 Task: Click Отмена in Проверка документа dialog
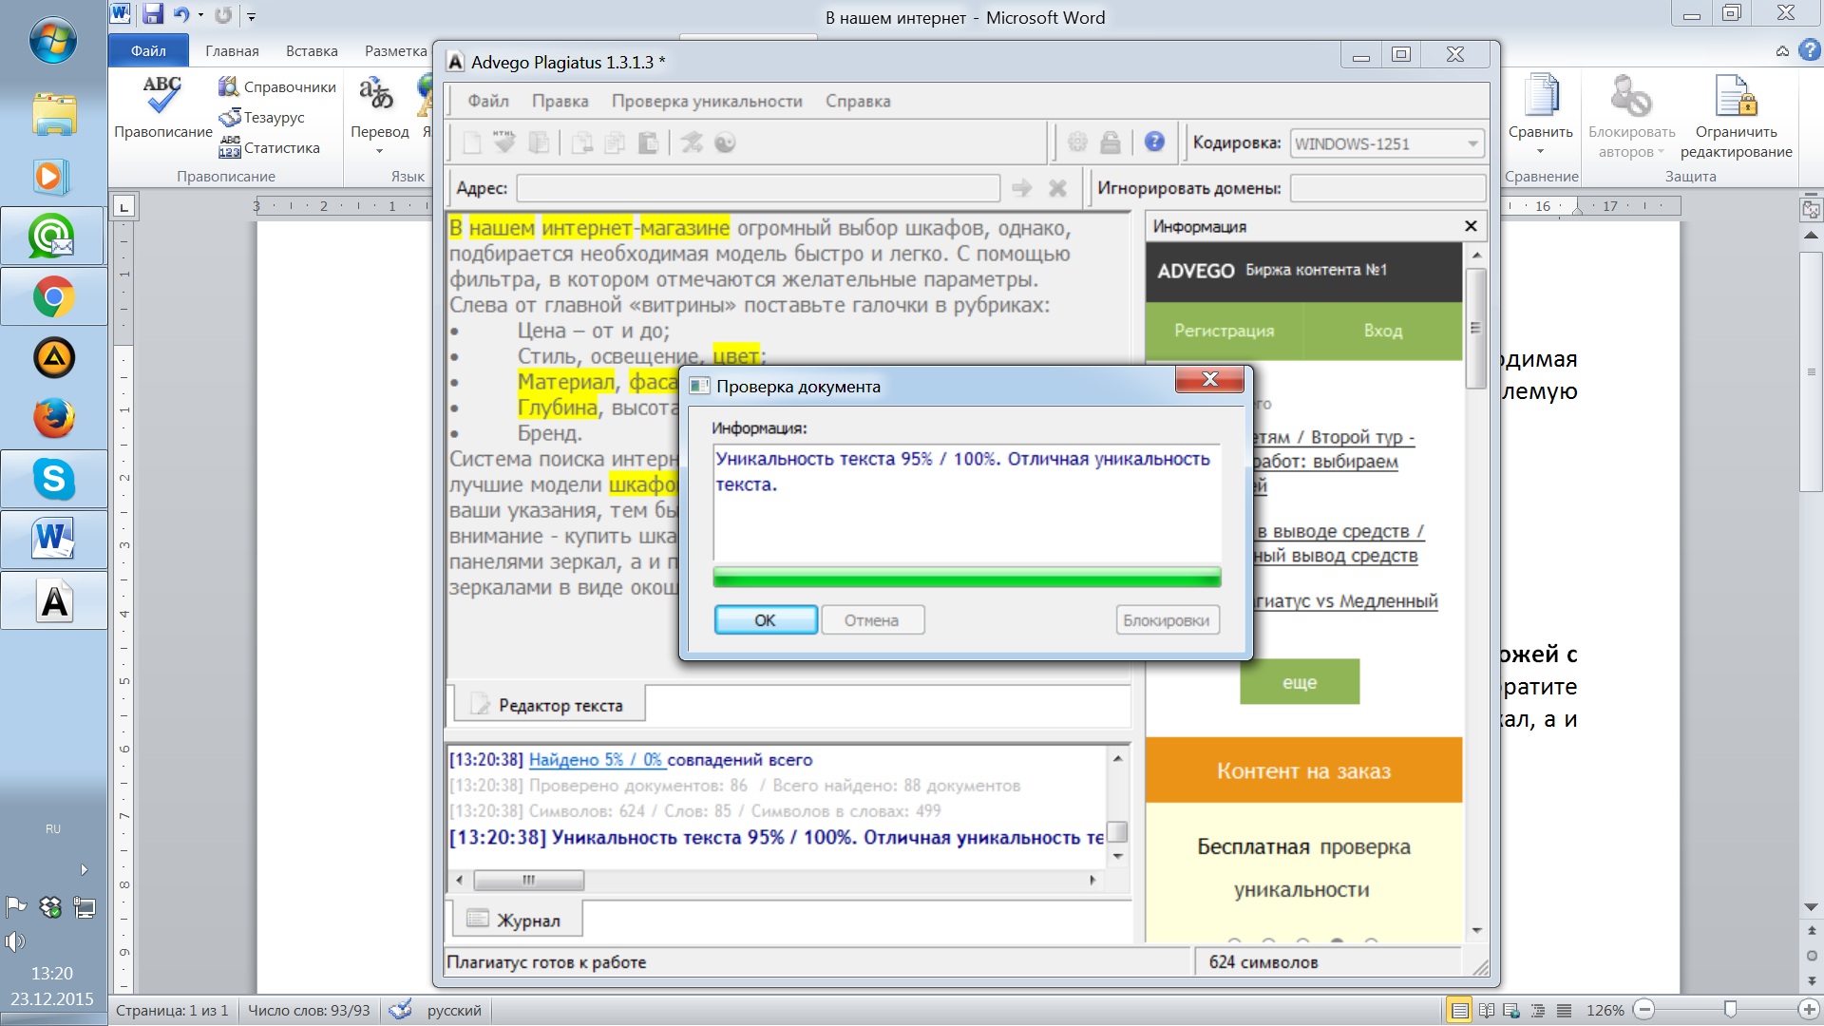tap(872, 620)
